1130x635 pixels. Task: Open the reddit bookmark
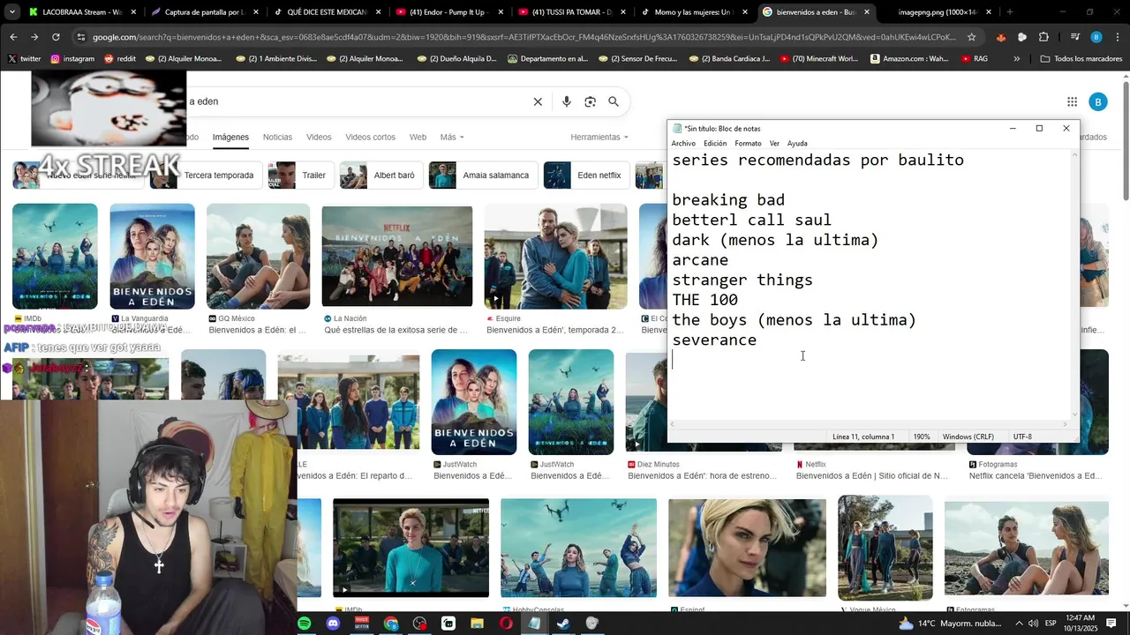(120, 58)
